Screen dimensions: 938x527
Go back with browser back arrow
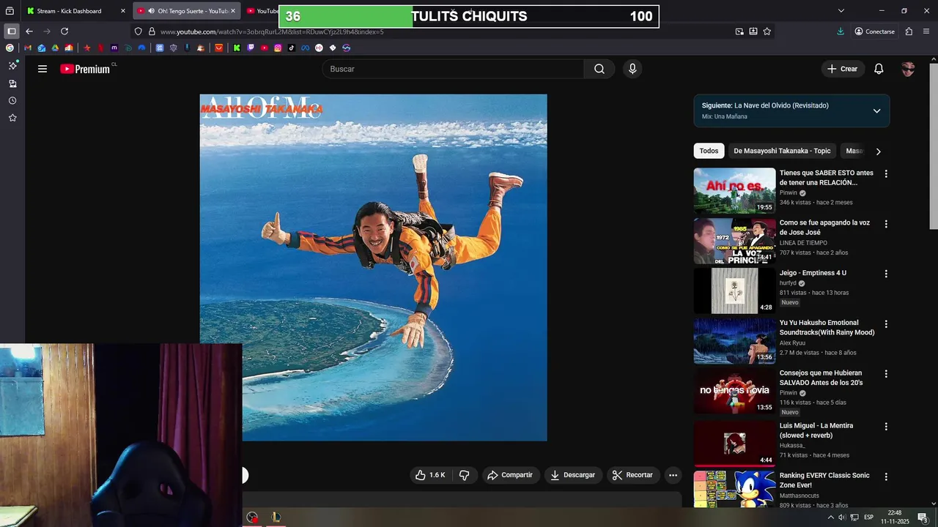(x=29, y=31)
